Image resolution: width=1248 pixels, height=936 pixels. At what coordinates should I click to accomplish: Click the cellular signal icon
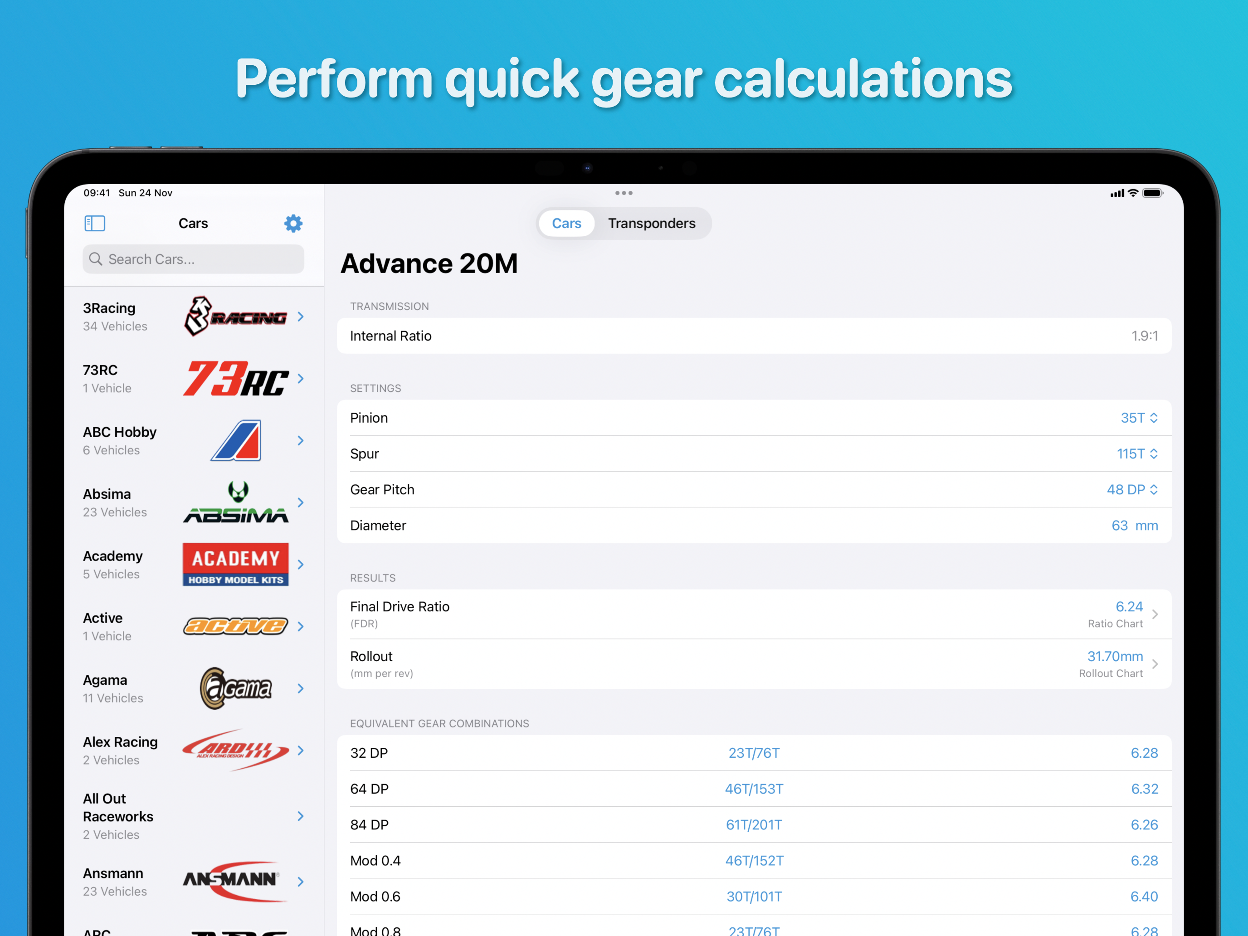point(1117,194)
